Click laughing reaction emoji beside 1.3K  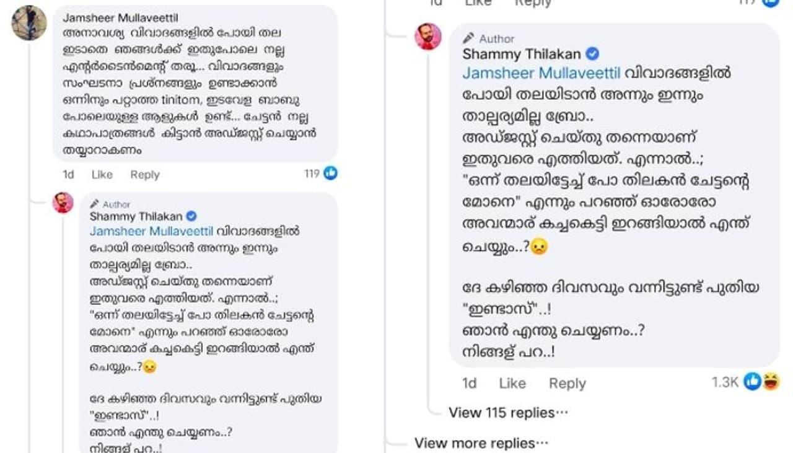click(771, 382)
